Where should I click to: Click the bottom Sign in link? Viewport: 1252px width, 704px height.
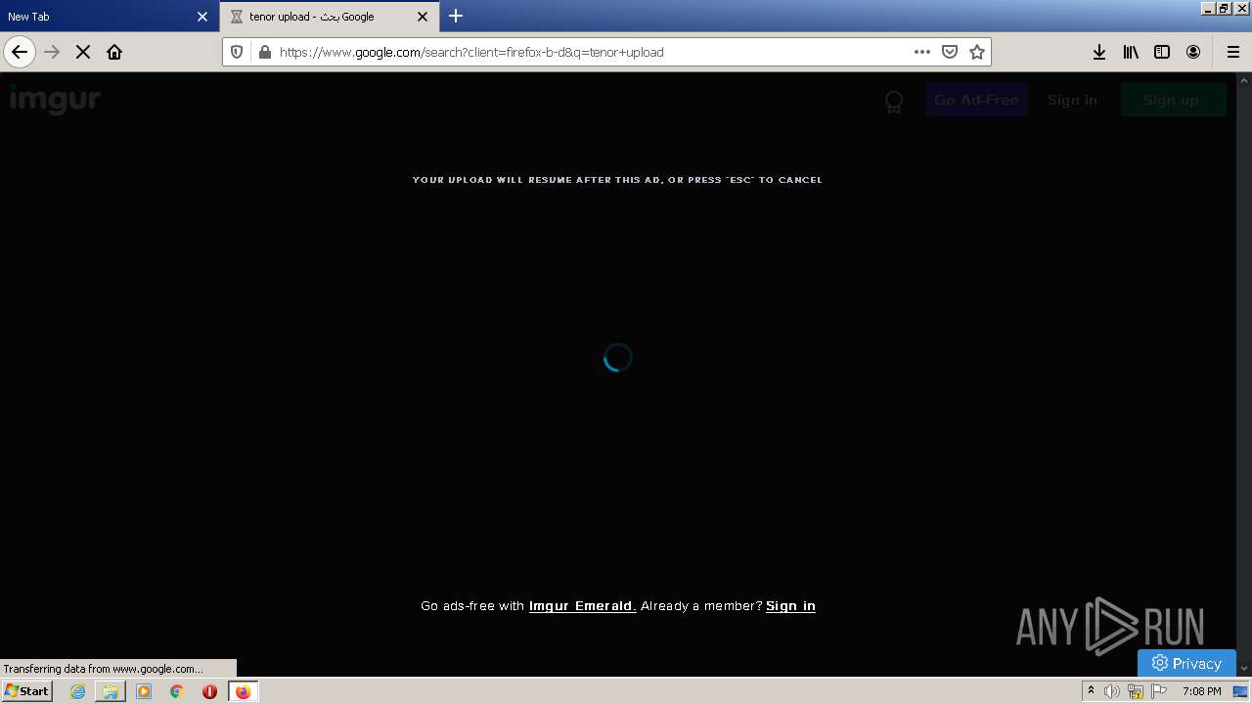click(x=790, y=606)
